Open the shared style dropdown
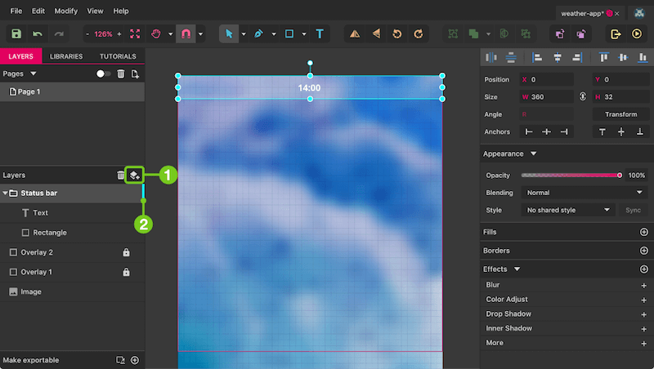Viewport: 654px width, 369px height. (567, 210)
